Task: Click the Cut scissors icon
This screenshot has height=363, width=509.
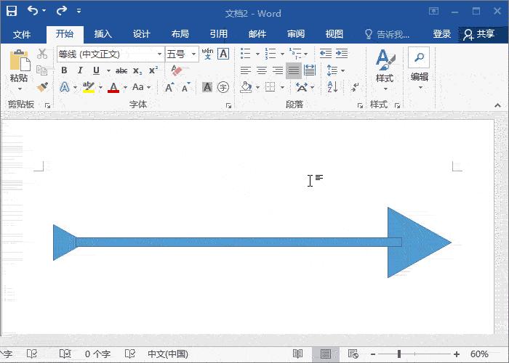Action: 42,54
